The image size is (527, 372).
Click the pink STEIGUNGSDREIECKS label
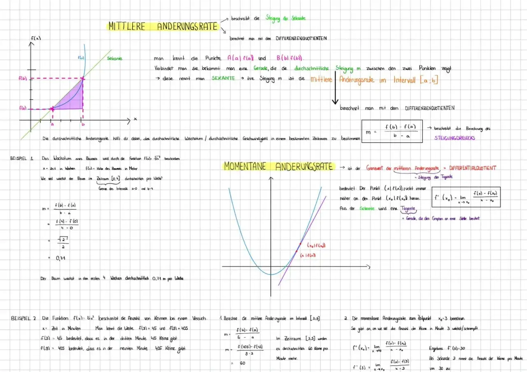pyautogui.click(x=455, y=138)
